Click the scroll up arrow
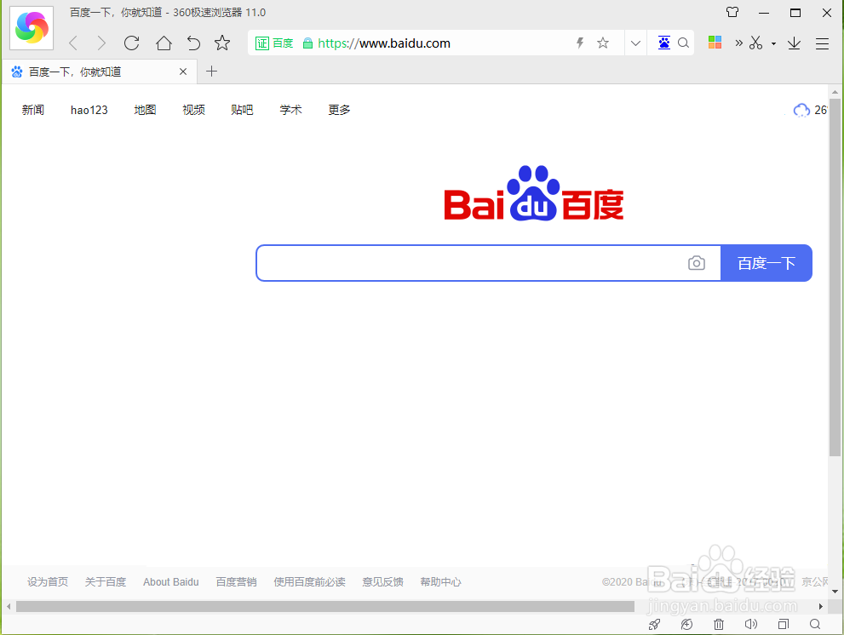The width and height of the screenshot is (844, 635). [835, 92]
